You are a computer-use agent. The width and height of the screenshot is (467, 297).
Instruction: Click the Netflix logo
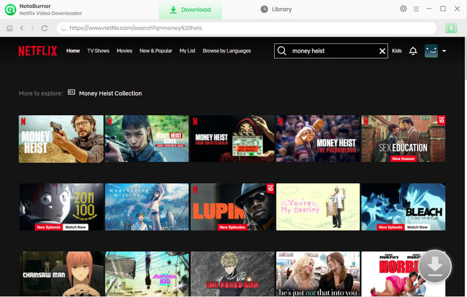[x=37, y=51]
